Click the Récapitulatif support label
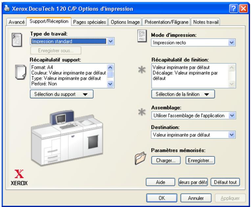The height and width of the screenshot is (207, 251). click(56, 60)
